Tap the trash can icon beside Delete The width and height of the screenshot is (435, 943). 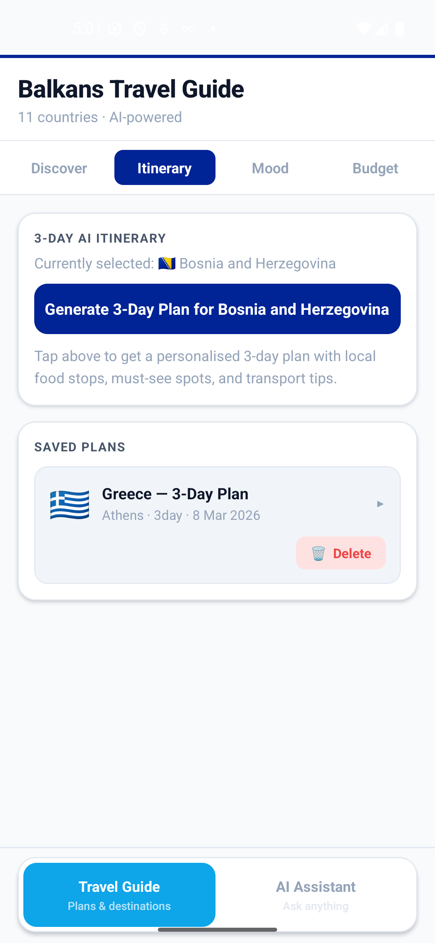[x=318, y=553]
